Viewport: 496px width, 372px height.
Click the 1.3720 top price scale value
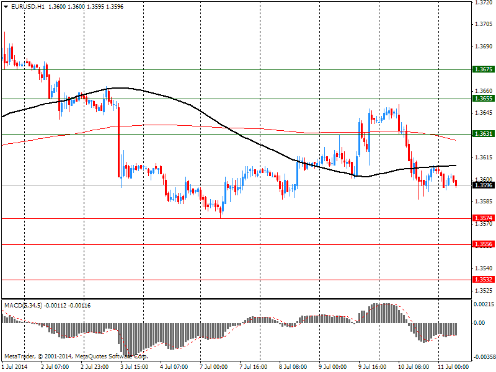click(x=484, y=2)
